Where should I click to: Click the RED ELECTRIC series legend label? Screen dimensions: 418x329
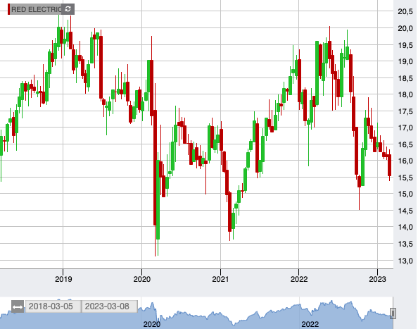(x=37, y=9)
